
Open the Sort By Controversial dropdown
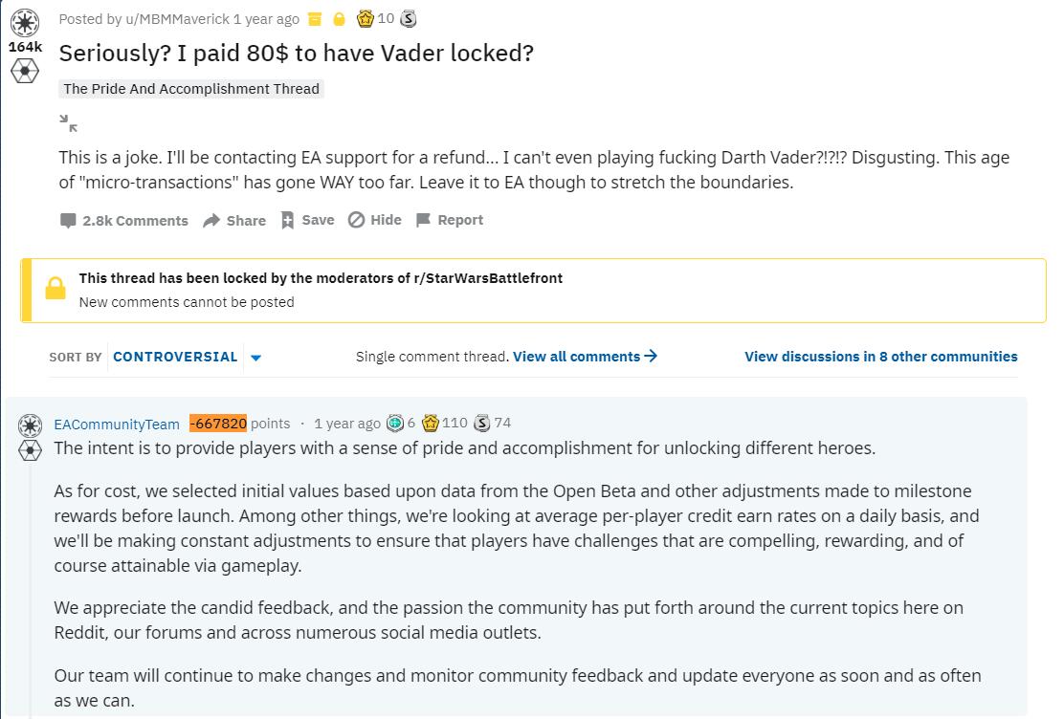coord(175,357)
